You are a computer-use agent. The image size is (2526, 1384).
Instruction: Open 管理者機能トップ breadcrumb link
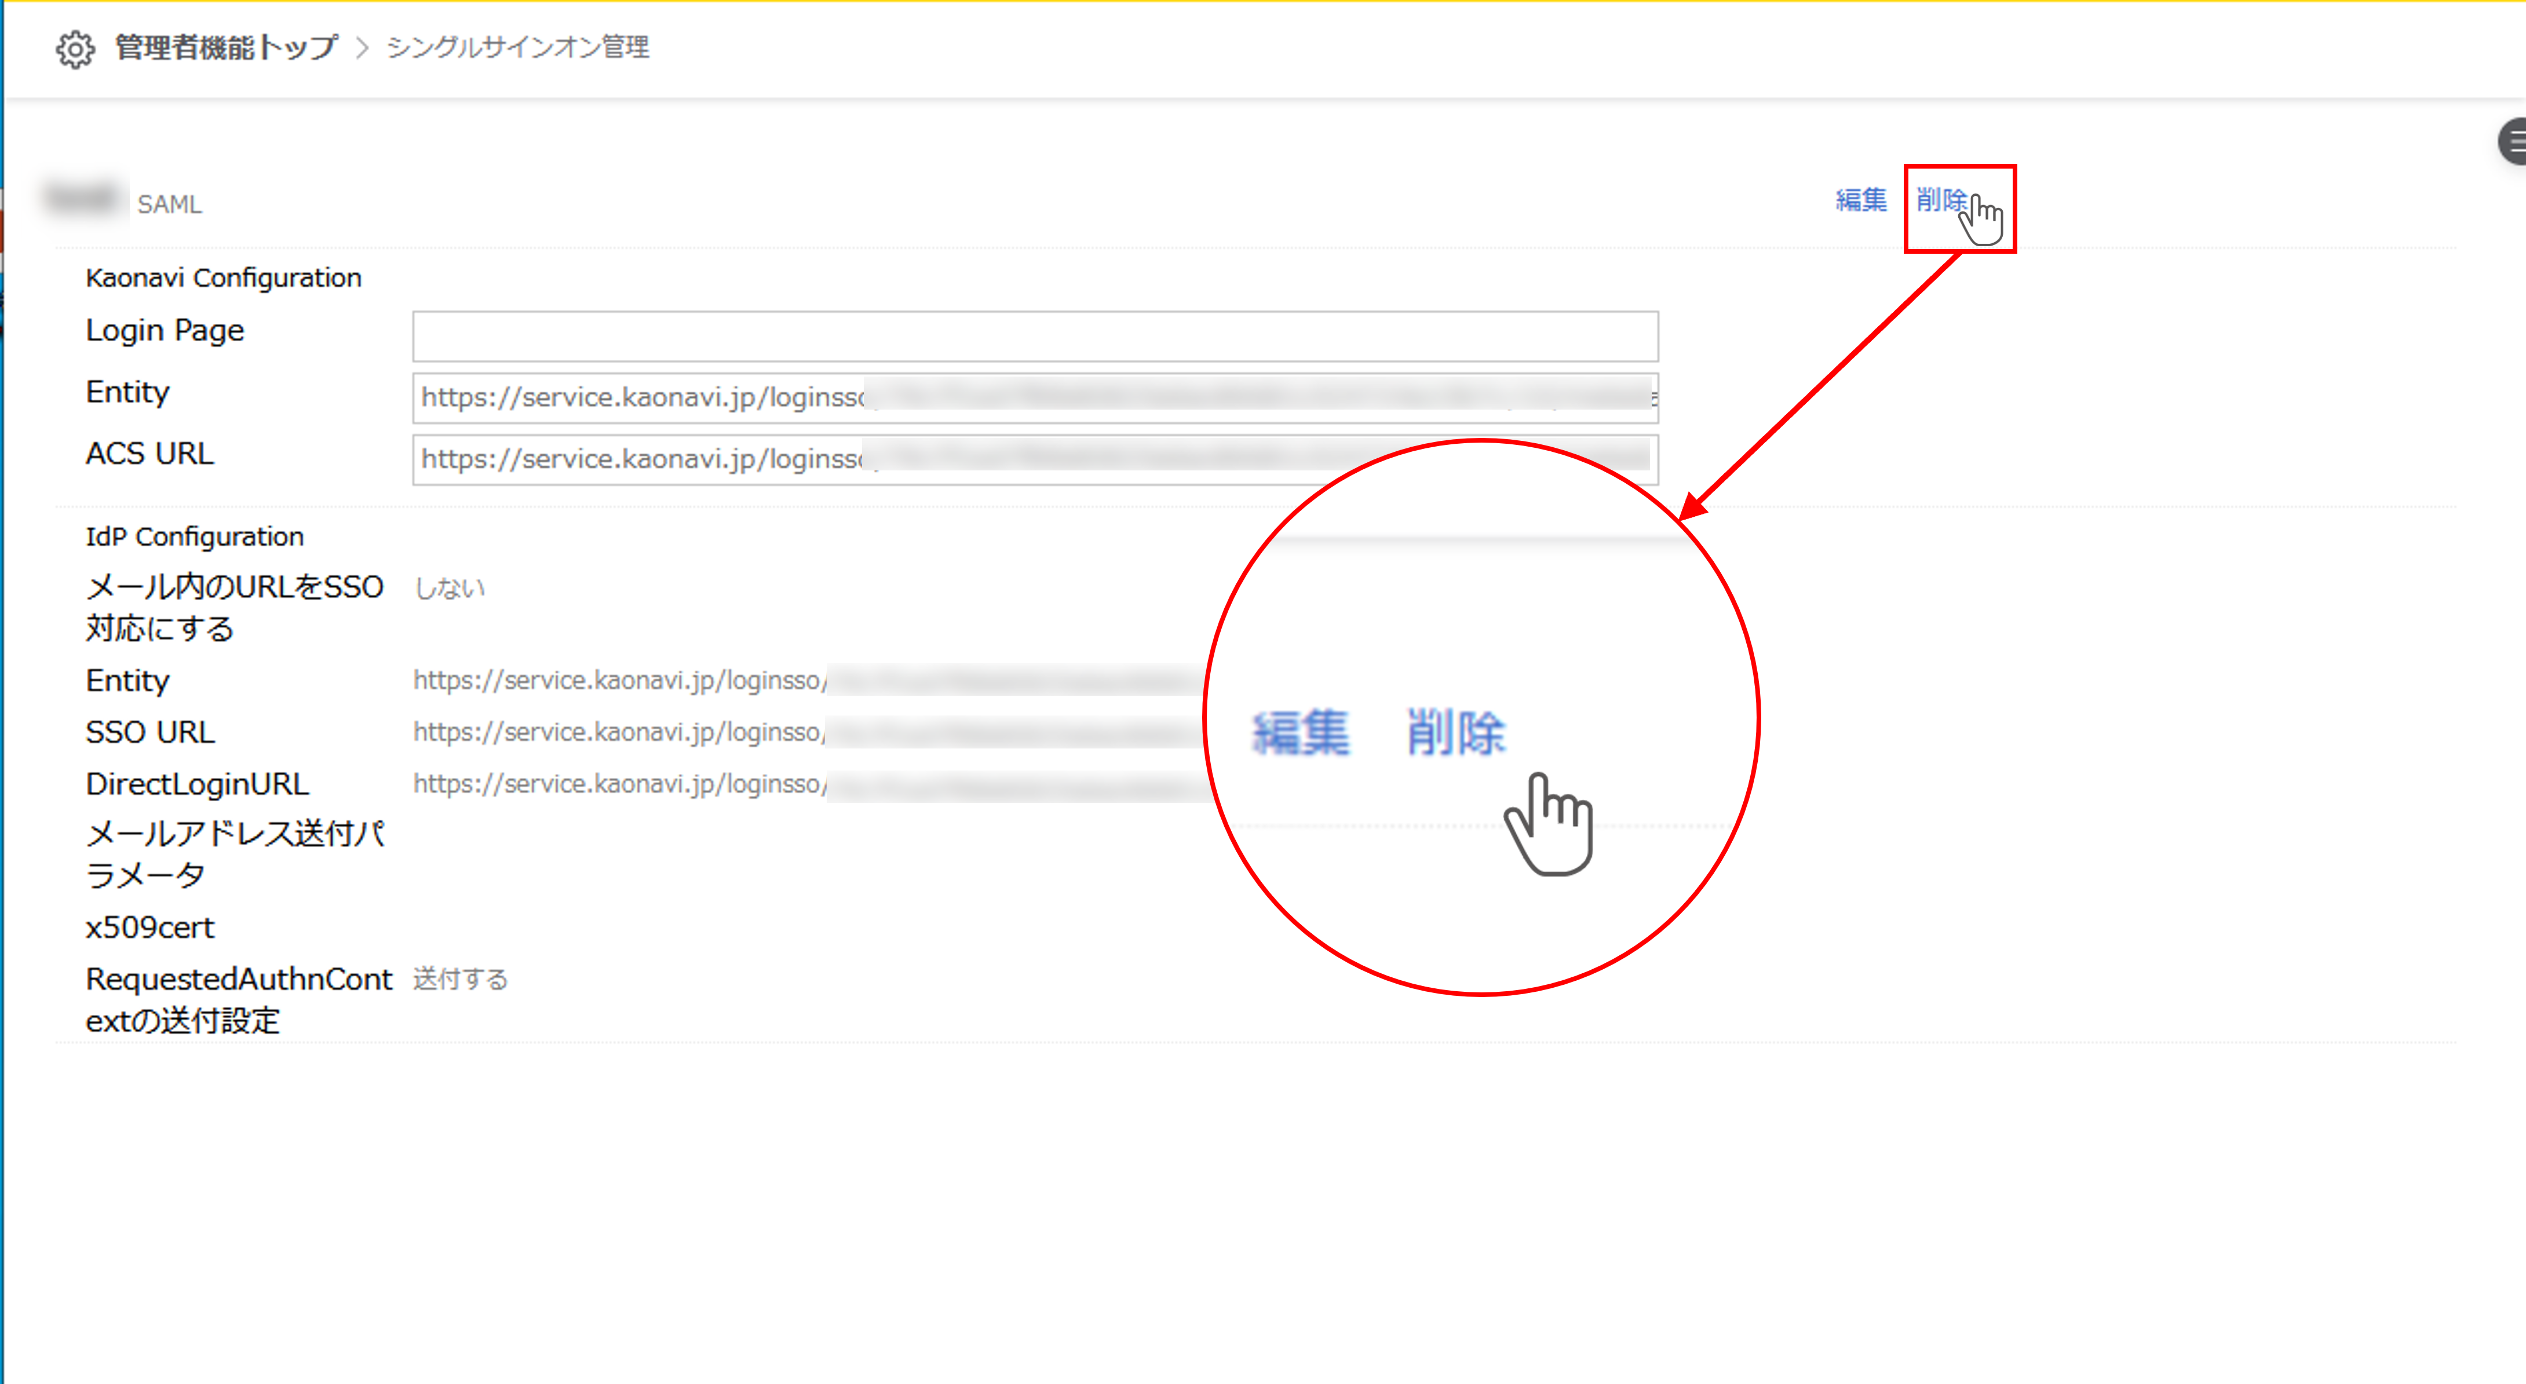(227, 47)
